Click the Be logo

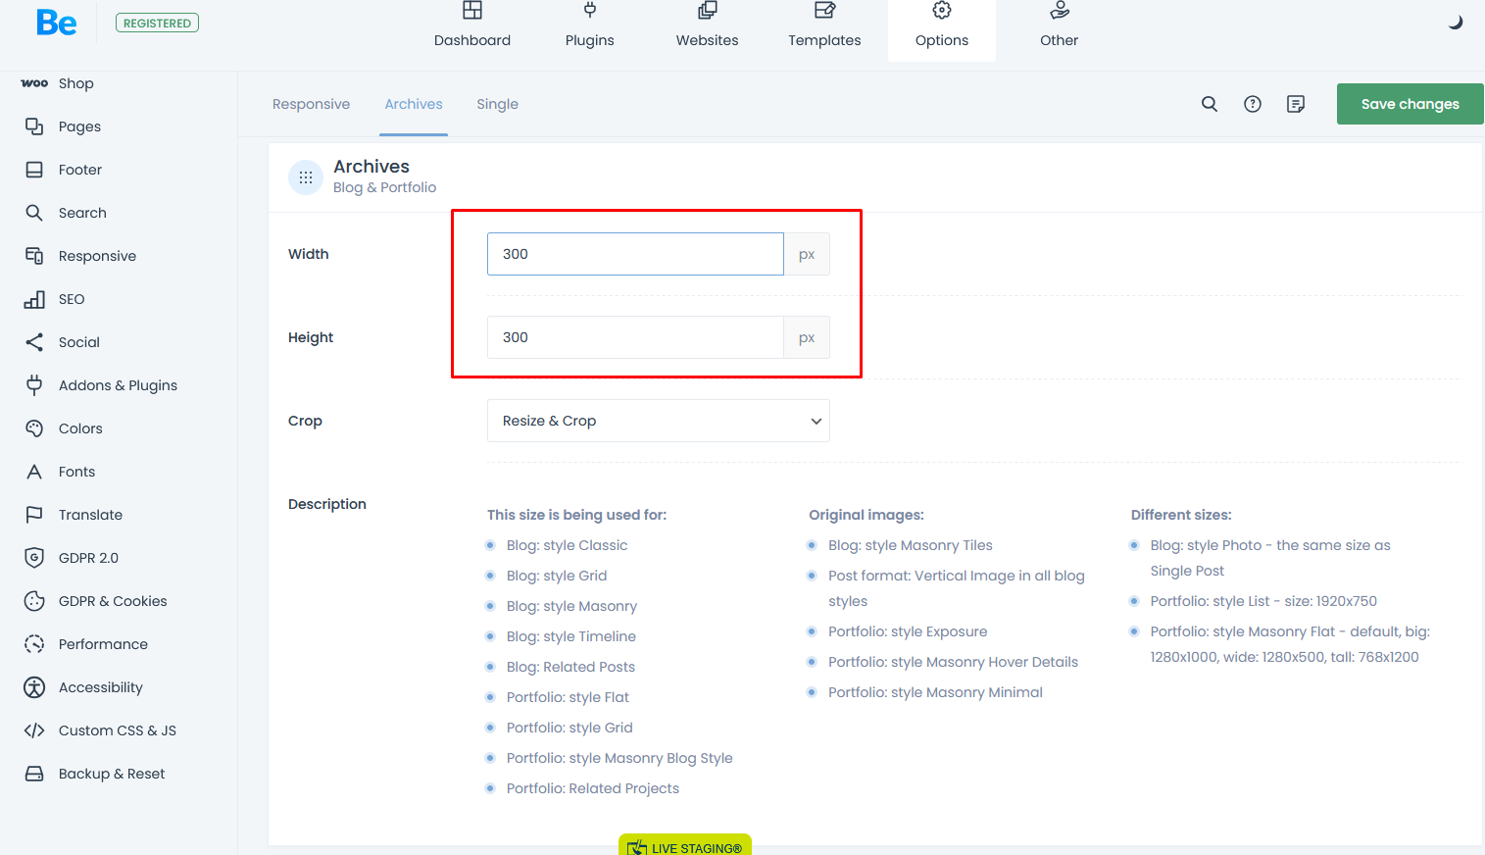pyautogui.click(x=56, y=23)
